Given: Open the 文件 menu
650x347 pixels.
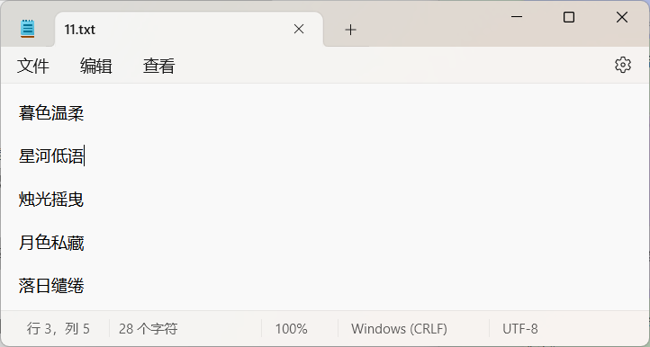Looking at the screenshot, I should click(32, 66).
